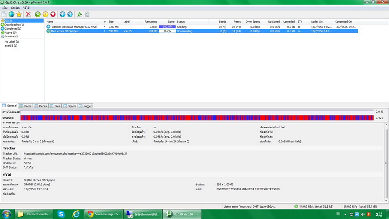Select the Internet Download Manager 6.17 Final torrent row
This screenshot has height=219, width=389.
[x=202, y=27]
